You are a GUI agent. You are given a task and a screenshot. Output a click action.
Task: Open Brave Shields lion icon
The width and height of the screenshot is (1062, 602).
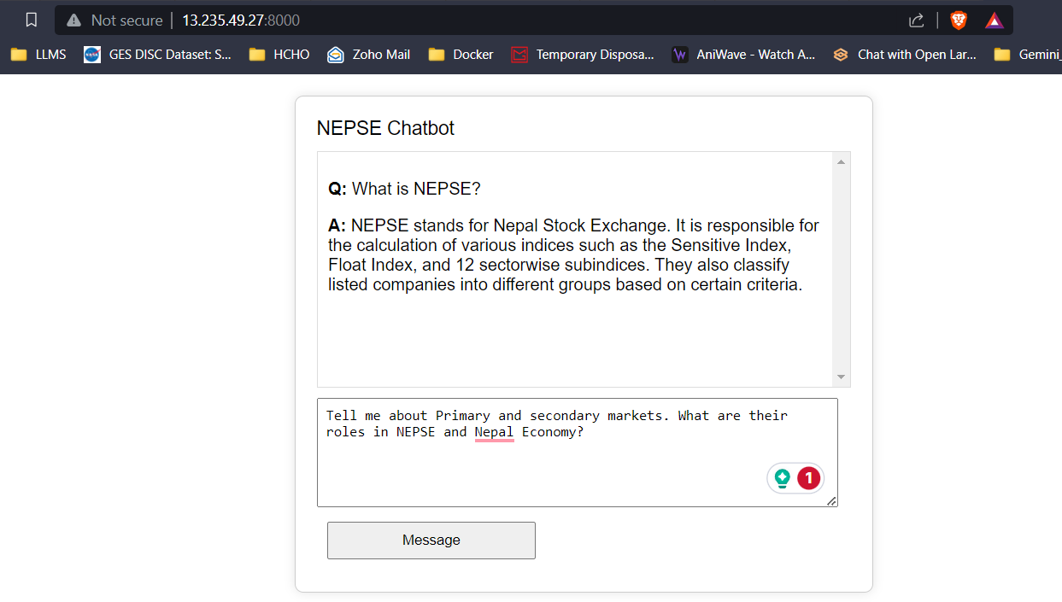pyautogui.click(x=959, y=20)
